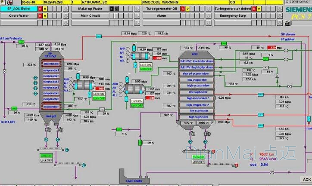The image size is (312, 186).
Task: Turn Lock ON for the AQC low boiler drum
Action: [x=146, y=65]
